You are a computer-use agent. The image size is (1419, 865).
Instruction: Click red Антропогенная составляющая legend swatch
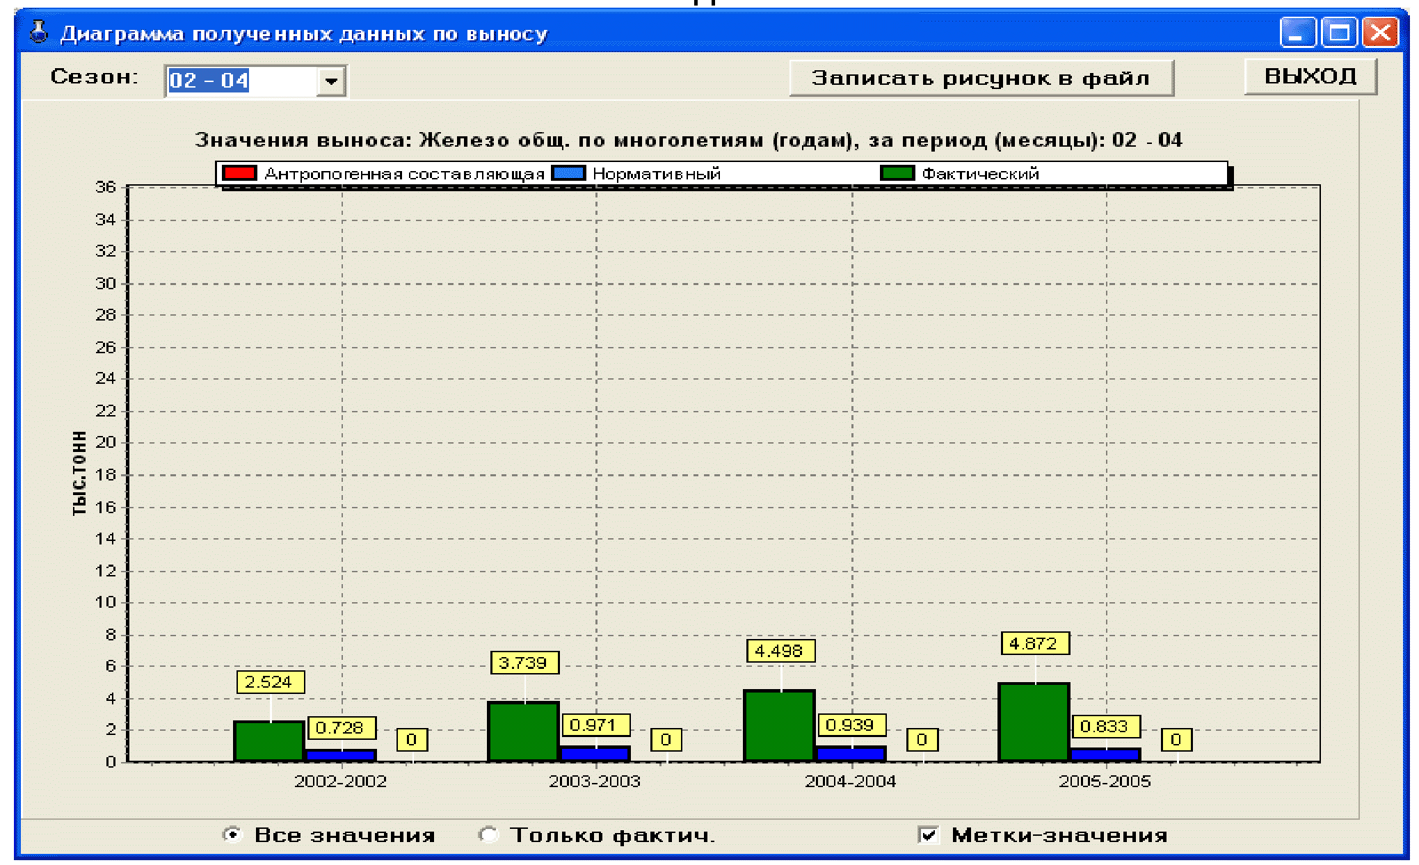click(240, 173)
